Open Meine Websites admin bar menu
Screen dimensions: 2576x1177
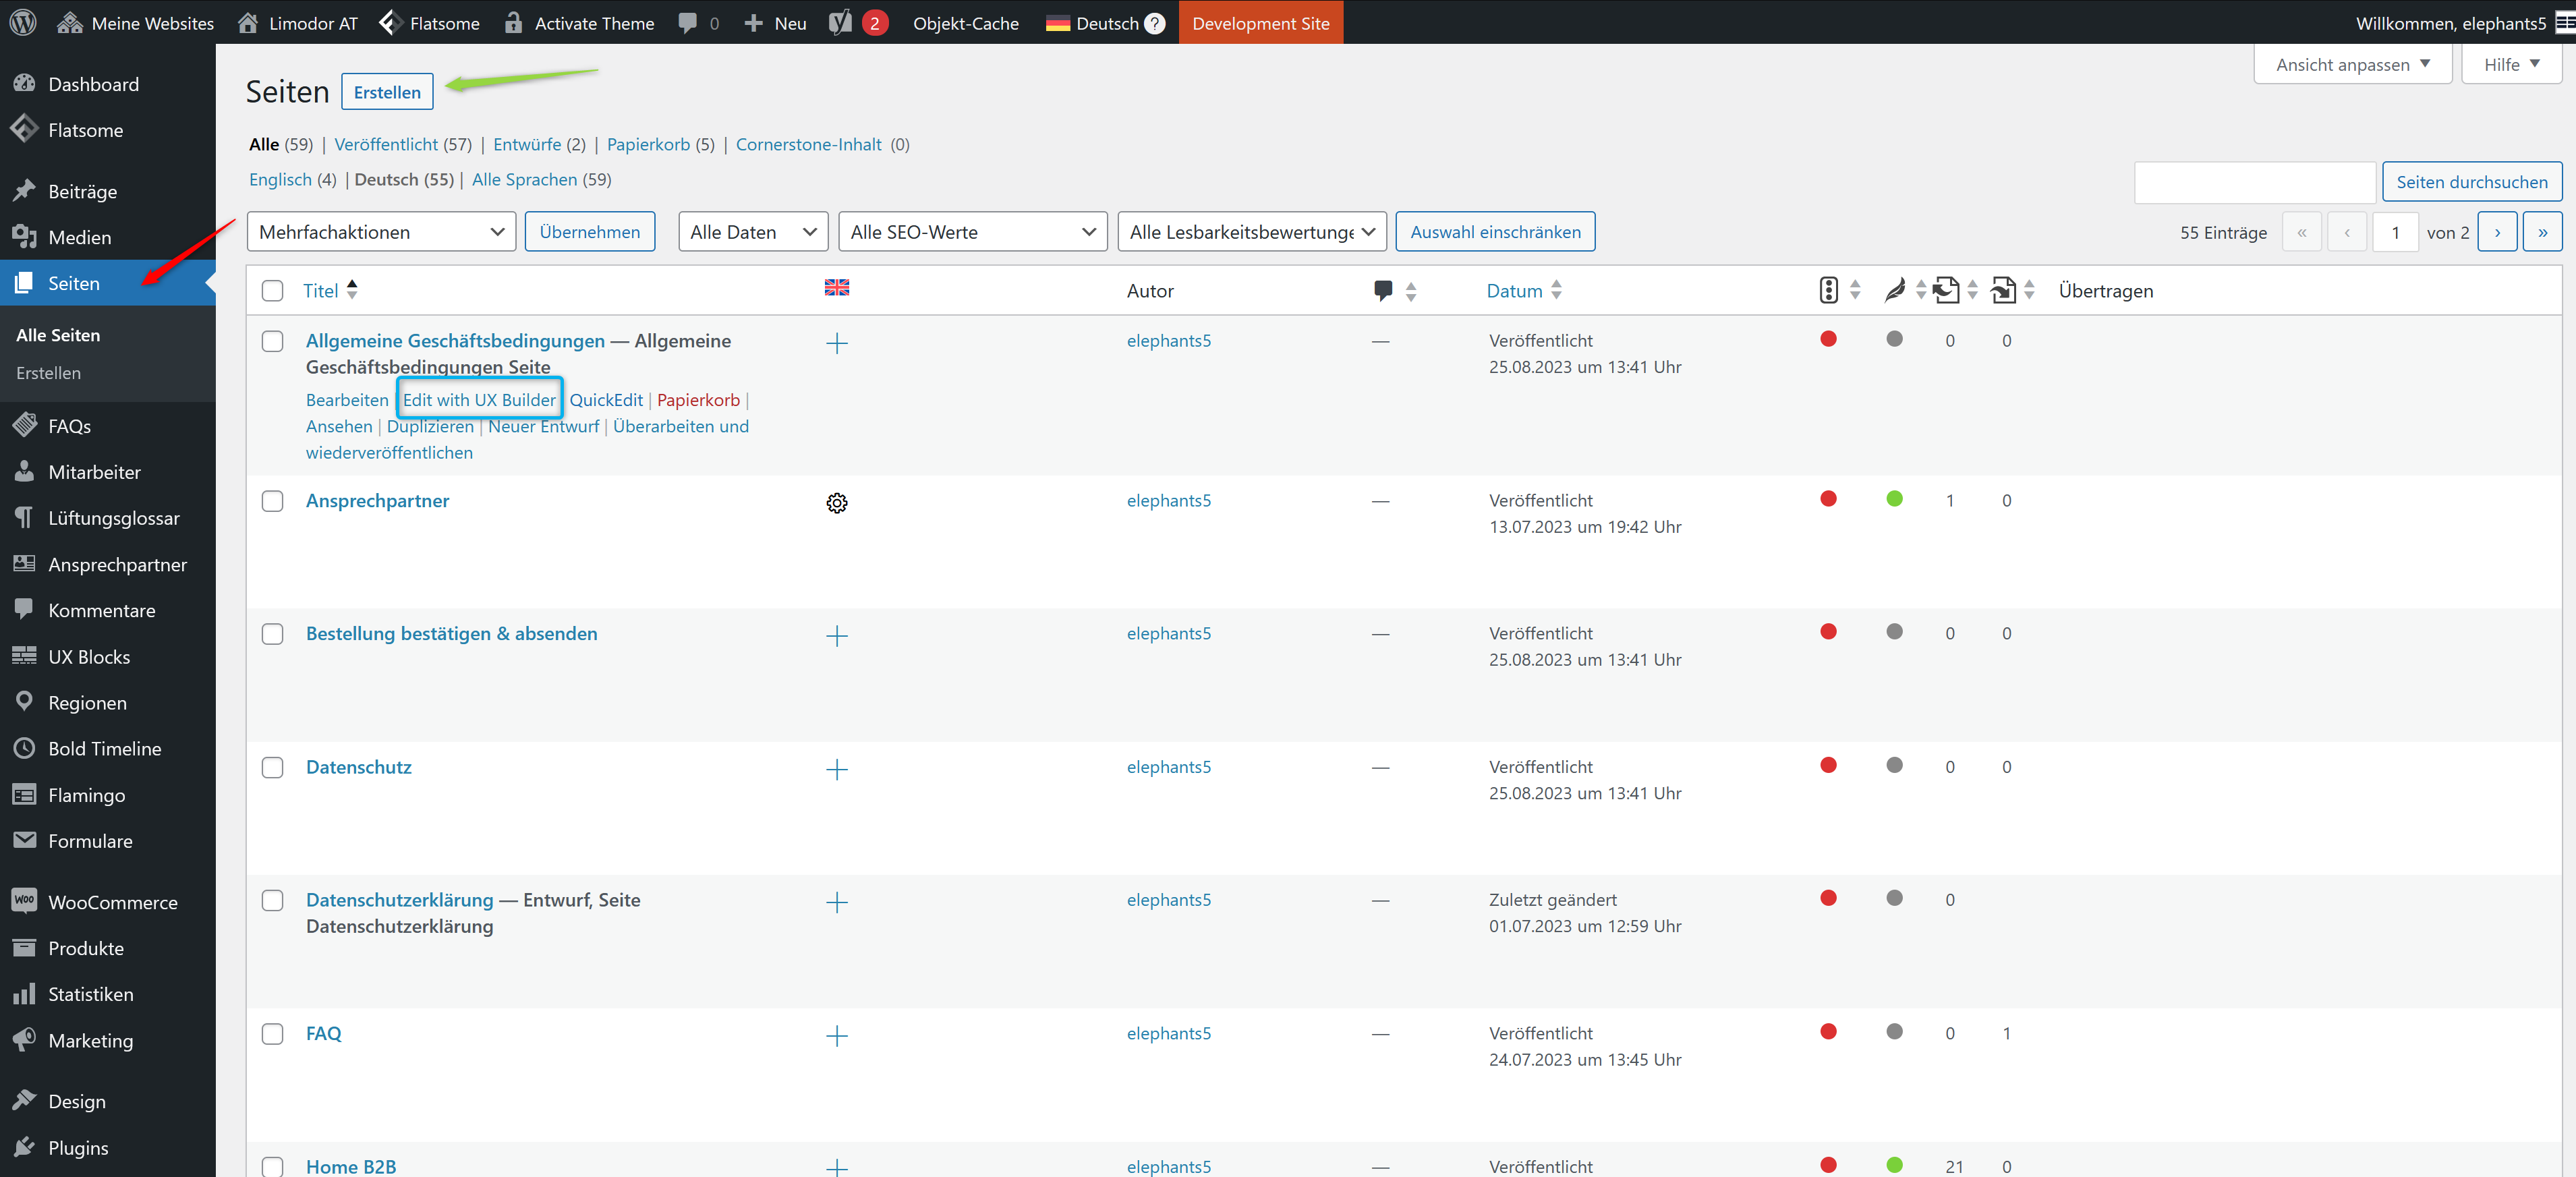tap(135, 22)
